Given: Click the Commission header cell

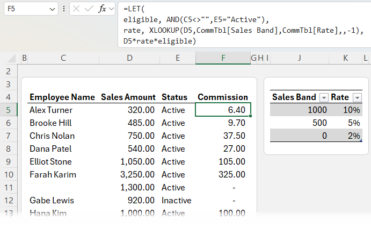Looking at the screenshot, I should [223, 97].
